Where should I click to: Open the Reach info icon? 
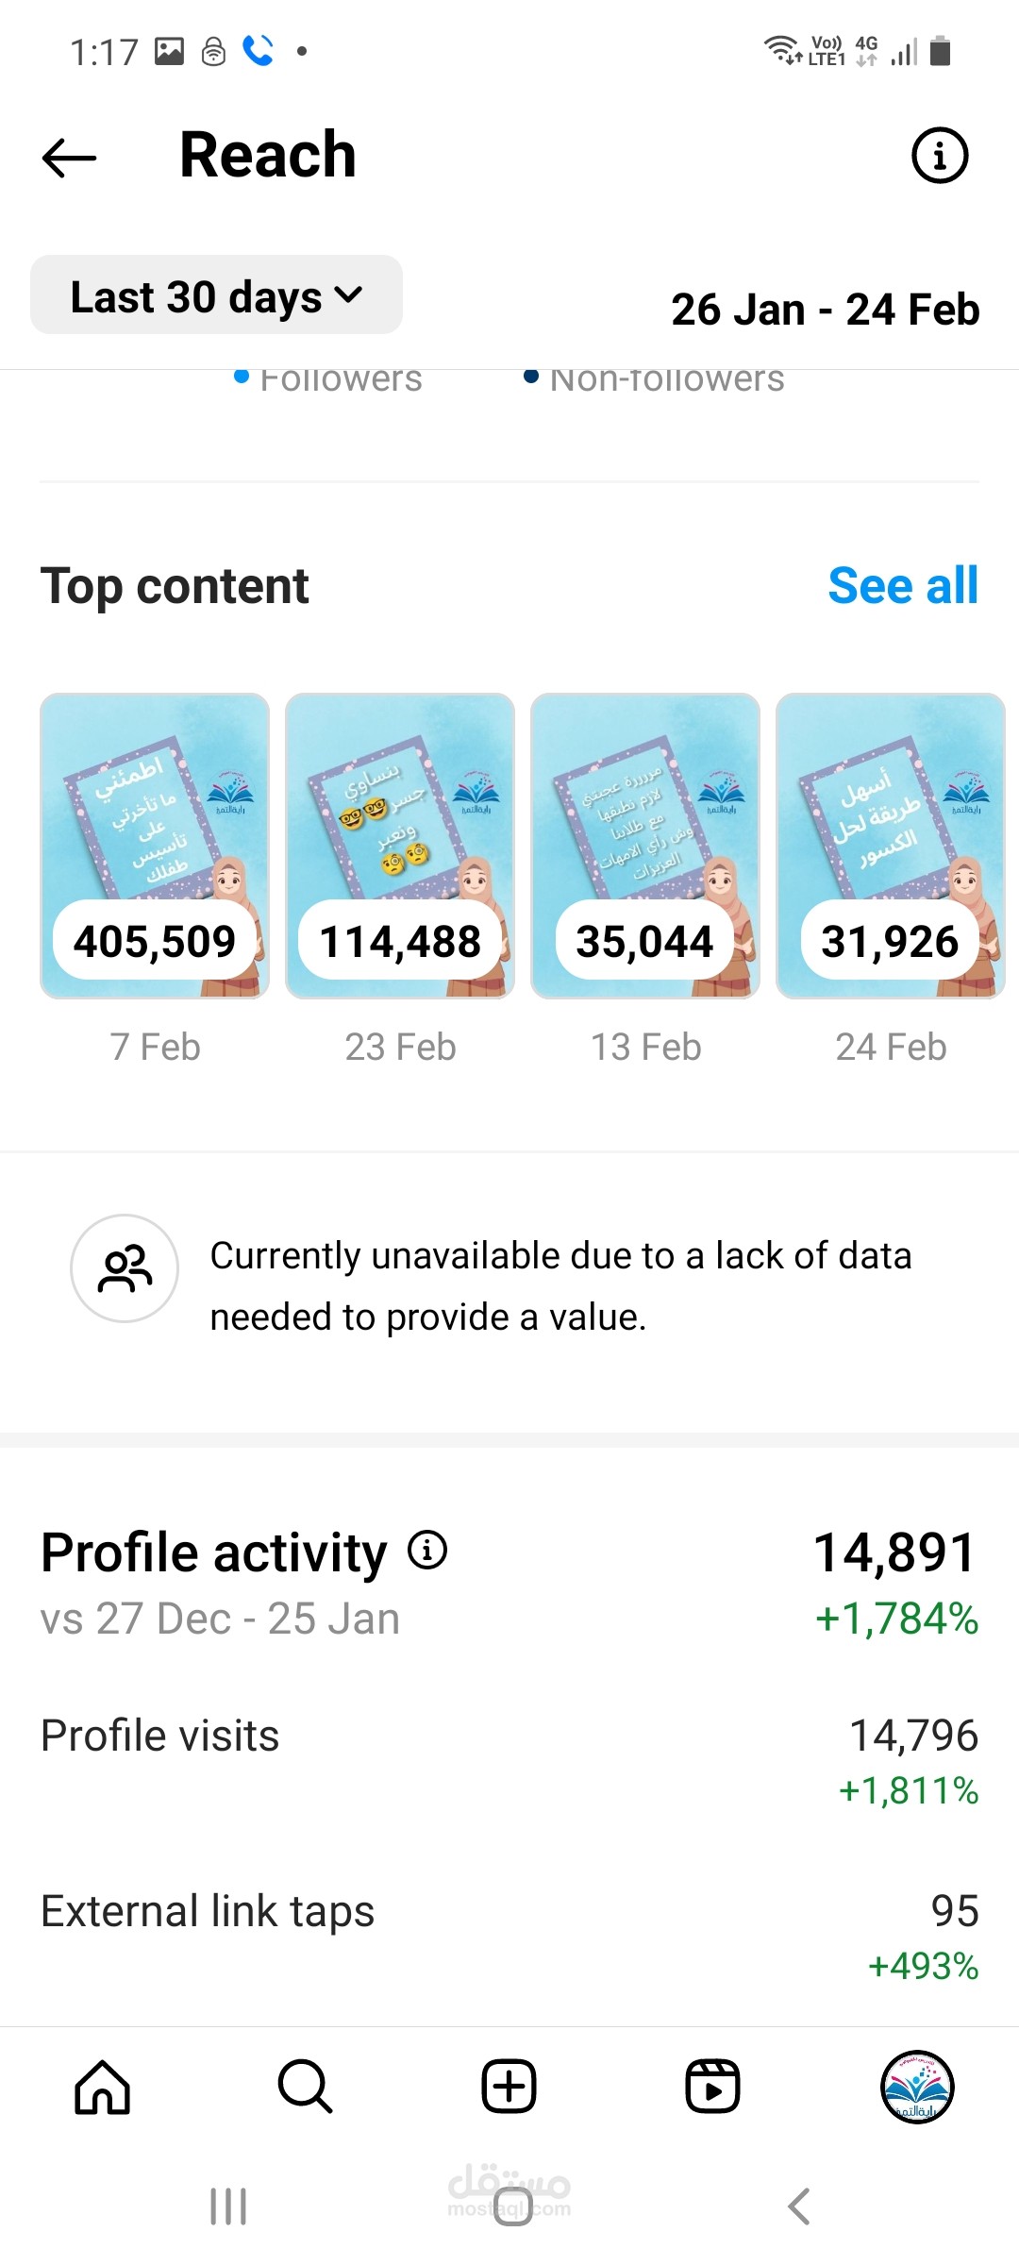939,156
